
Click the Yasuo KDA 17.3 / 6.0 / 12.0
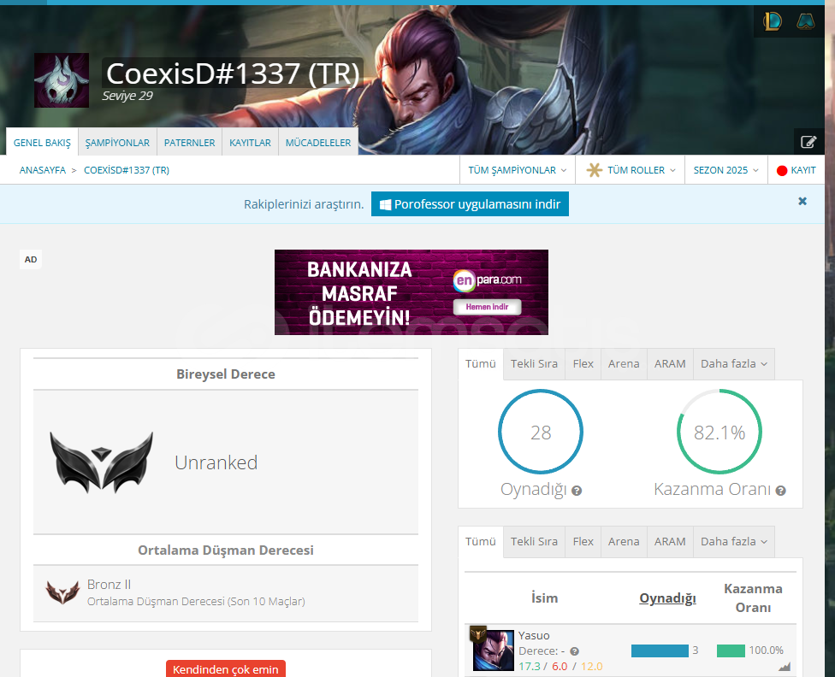coord(560,667)
